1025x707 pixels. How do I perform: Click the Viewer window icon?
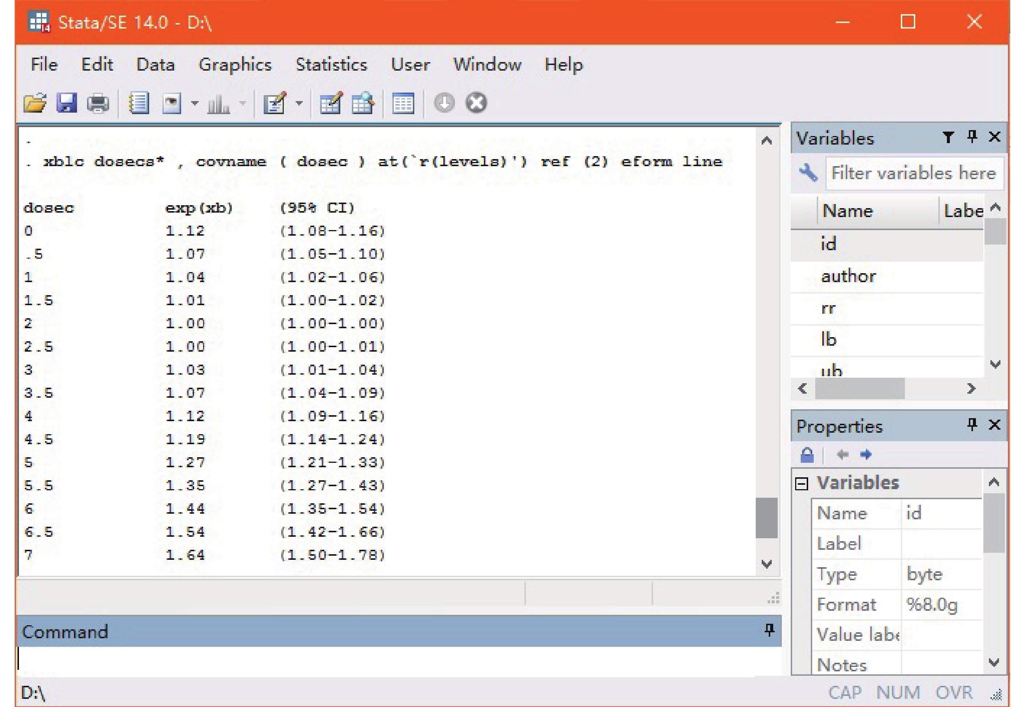[x=171, y=103]
